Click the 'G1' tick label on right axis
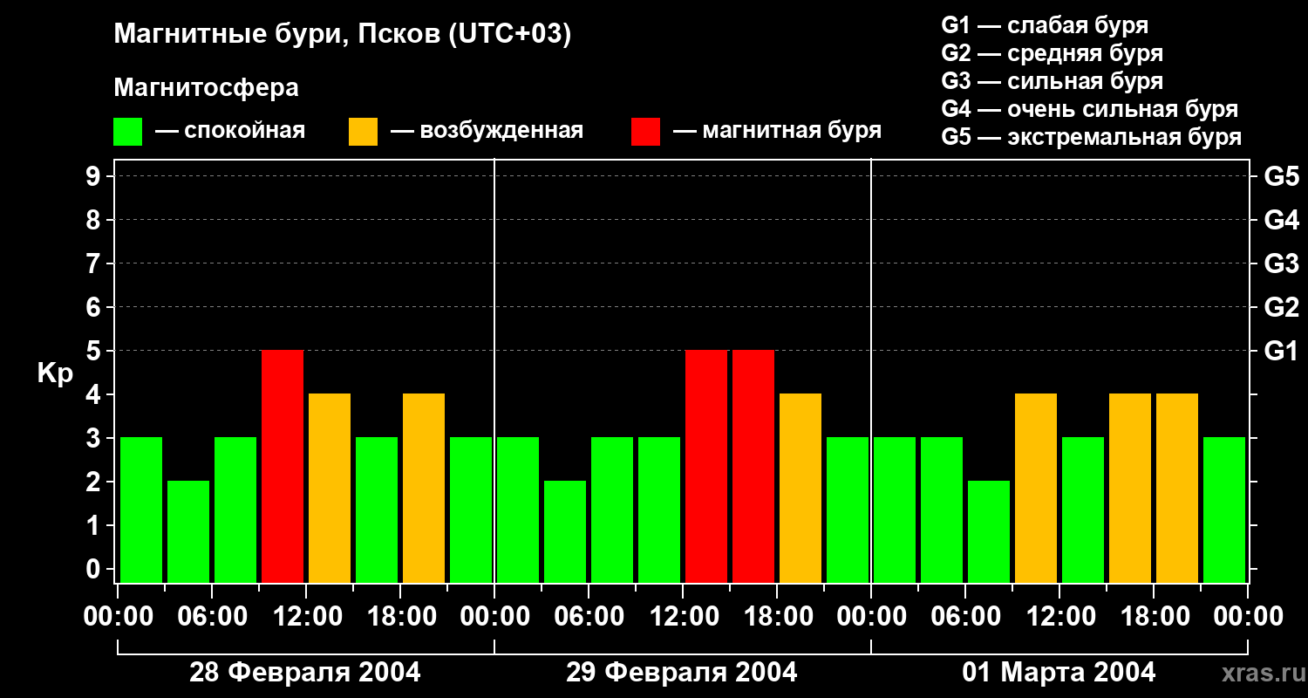The height and width of the screenshot is (698, 1308). tap(1282, 351)
